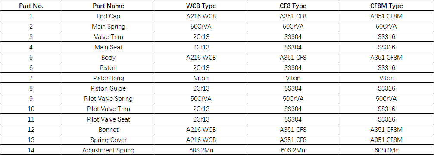Select part number 14 cell

pyautogui.click(x=31, y=150)
